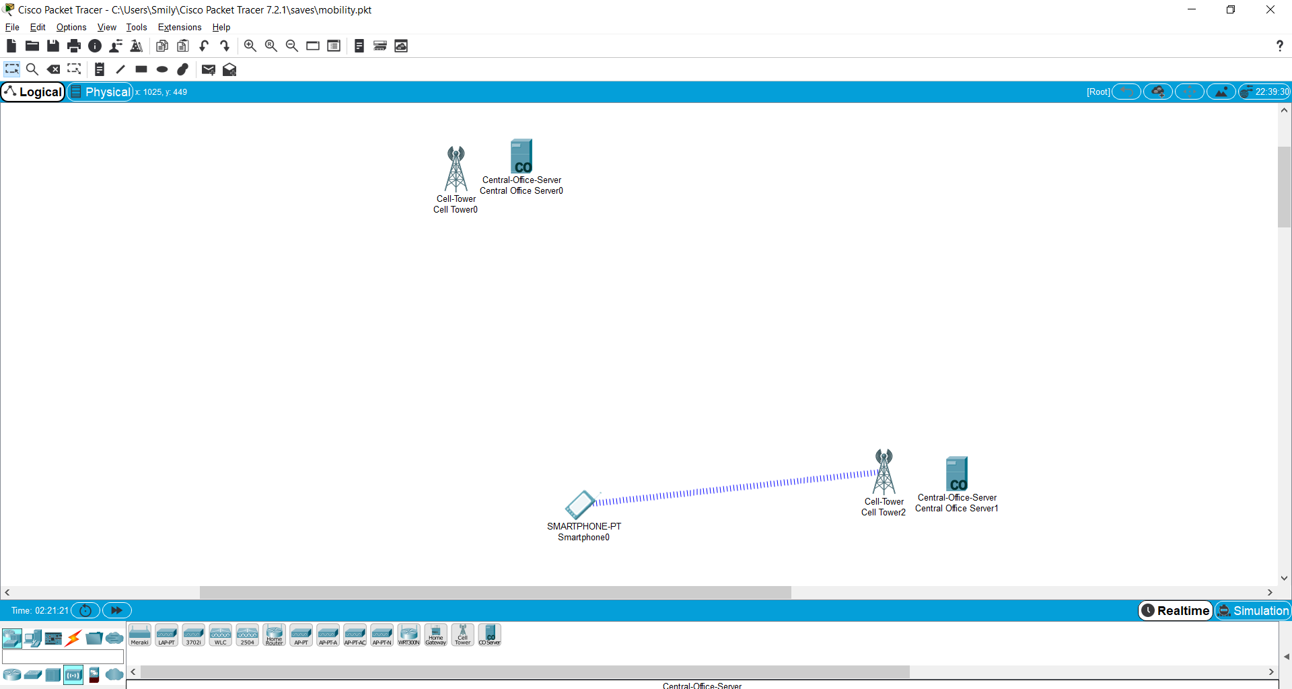Image resolution: width=1292 pixels, height=689 pixels.
Task: Switch to Logical workspace tab
Action: click(33, 92)
